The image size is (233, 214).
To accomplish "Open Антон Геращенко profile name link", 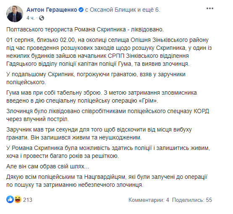I will (52, 10).
